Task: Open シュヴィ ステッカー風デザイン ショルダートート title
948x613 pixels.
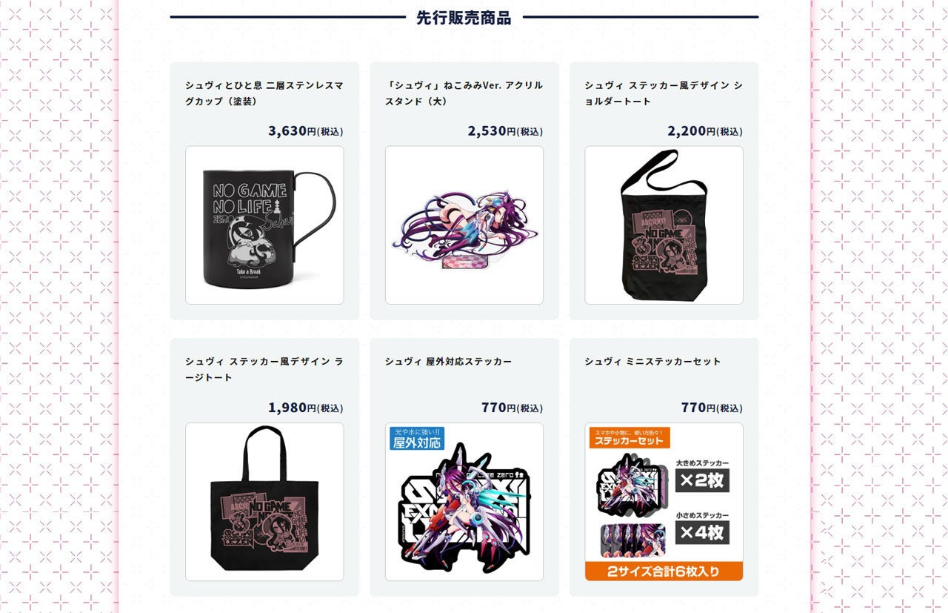Action: 663,93
